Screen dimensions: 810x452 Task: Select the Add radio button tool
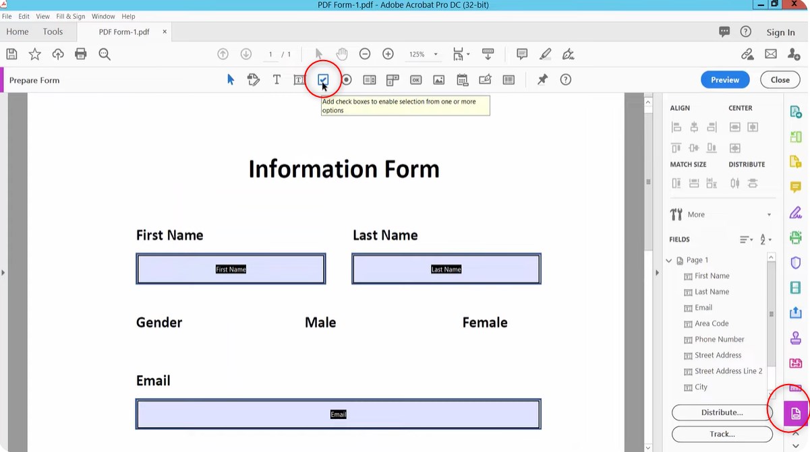pyautogui.click(x=346, y=79)
